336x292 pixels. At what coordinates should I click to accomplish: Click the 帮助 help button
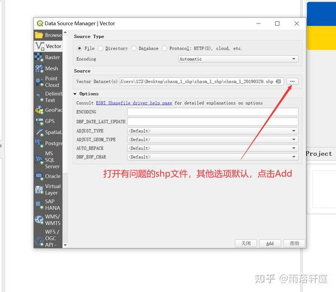294,243
